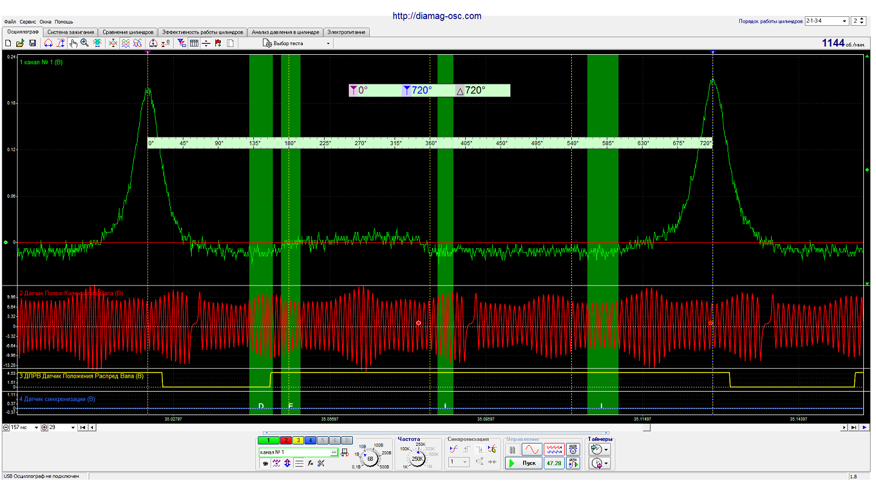This screenshot has width=876, height=482.
Task: Click the red sine wave mode button
Action: tap(532, 449)
